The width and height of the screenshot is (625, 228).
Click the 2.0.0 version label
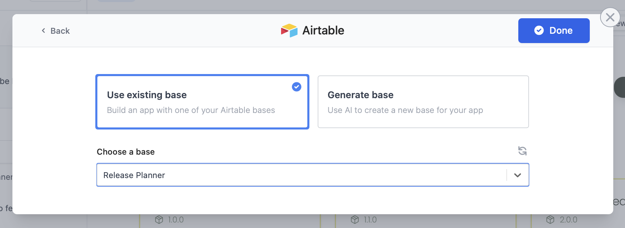coord(568,220)
